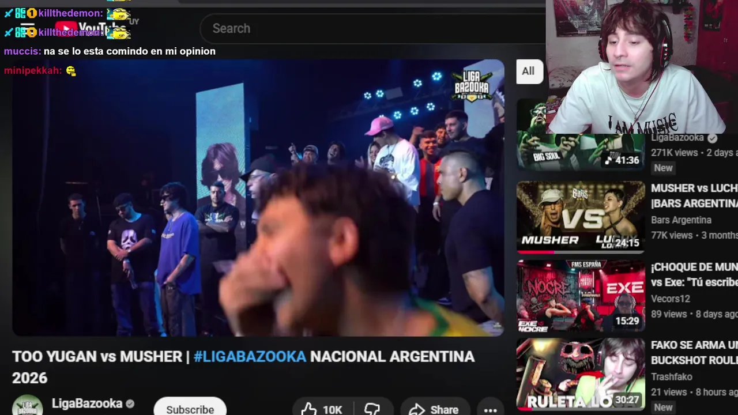738x415 pixels.
Task: Click the #LIGABAZOOKA hashtag link
Action: [250, 357]
